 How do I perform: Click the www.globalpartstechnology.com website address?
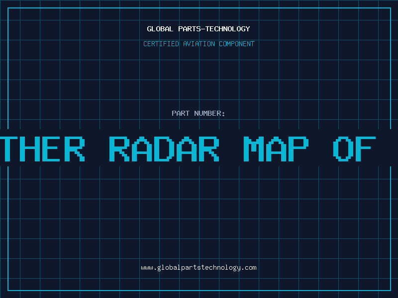(199, 268)
